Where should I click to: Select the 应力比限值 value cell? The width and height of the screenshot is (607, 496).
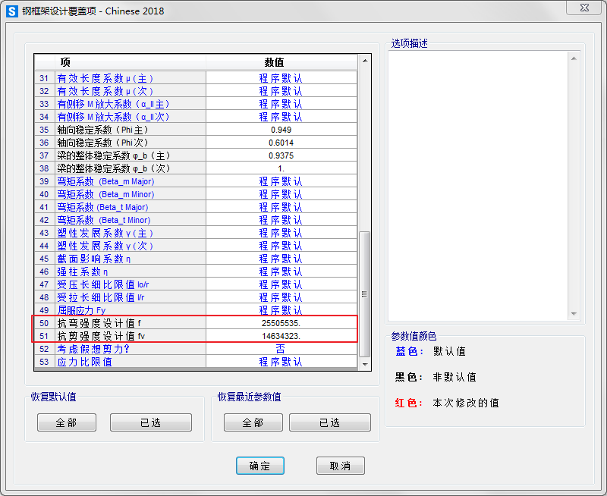(281, 362)
